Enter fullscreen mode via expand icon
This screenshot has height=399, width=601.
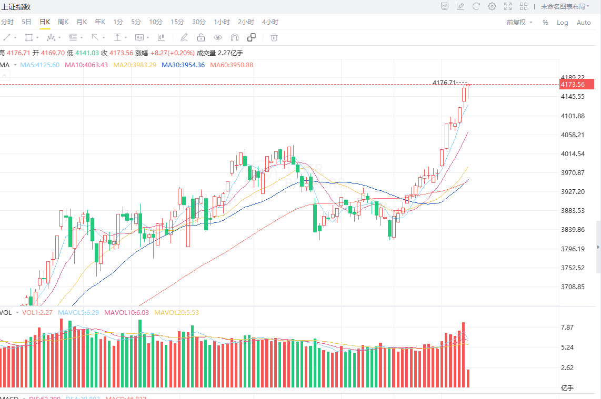[508, 6]
